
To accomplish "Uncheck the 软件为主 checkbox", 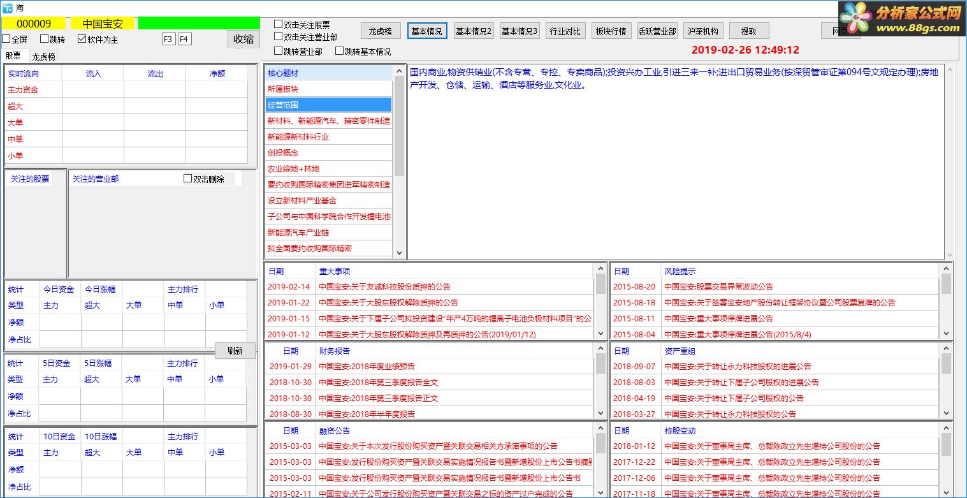I will tap(82, 39).
